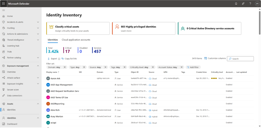The image size is (261, 128).
Task: Click the Add filter button
Action: [x=193, y=67]
